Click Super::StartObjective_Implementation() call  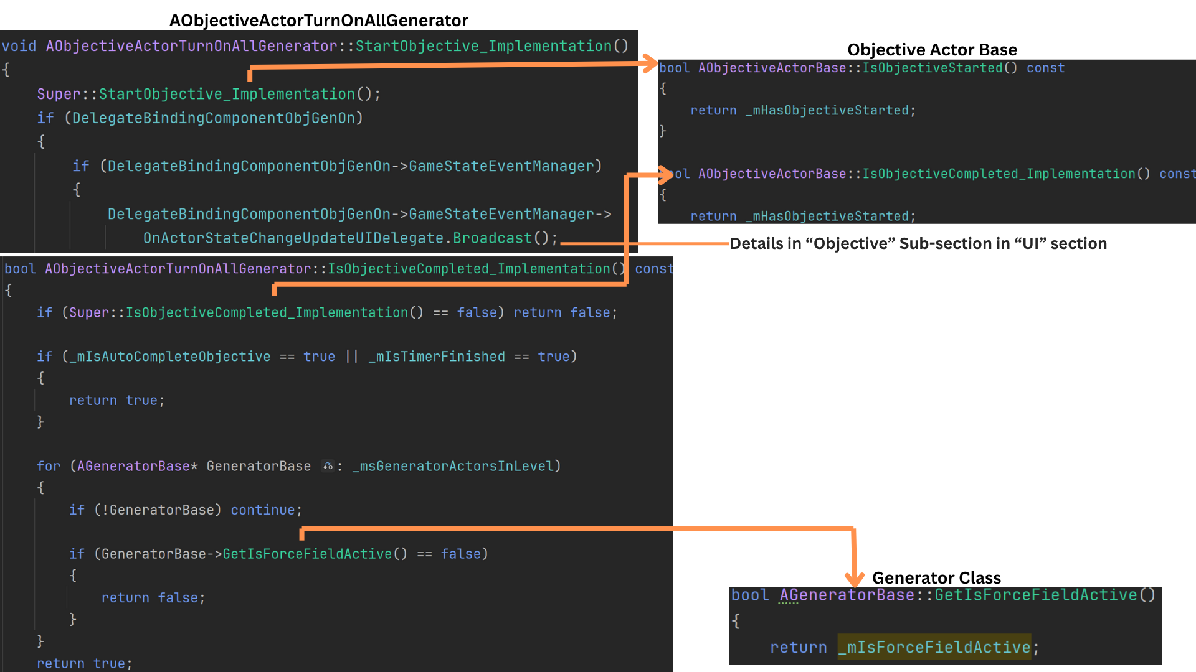[x=208, y=94]
